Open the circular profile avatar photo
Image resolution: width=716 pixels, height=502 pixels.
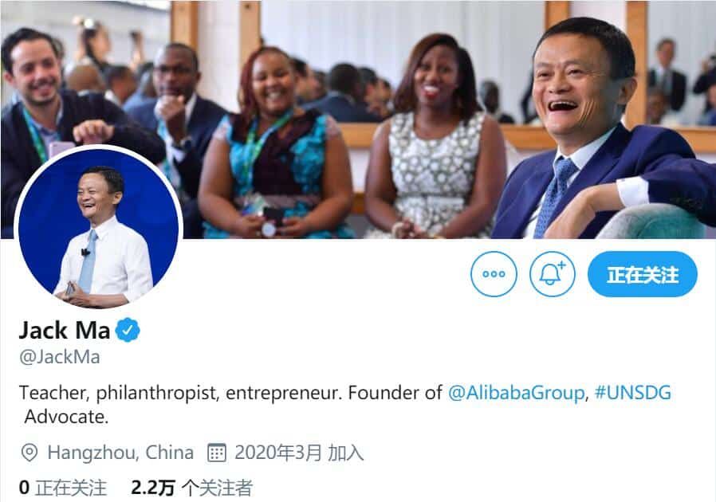tap(98, 229)
